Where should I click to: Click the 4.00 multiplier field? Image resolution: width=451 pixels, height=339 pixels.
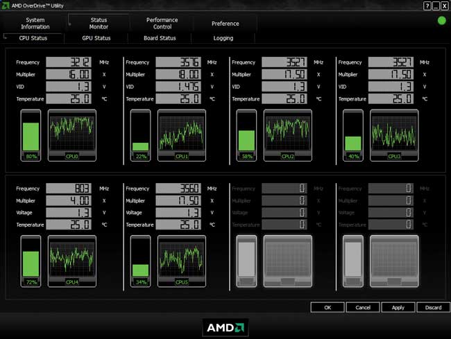69,200
